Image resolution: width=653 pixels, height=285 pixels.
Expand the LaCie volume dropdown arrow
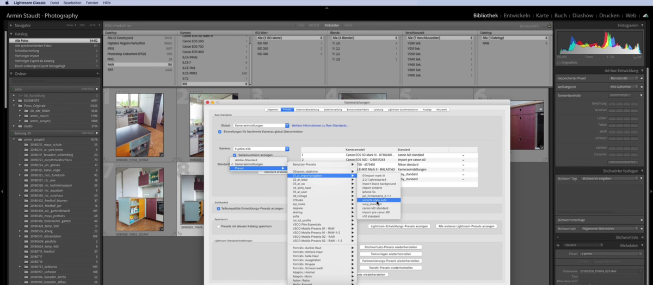[97, 88]
